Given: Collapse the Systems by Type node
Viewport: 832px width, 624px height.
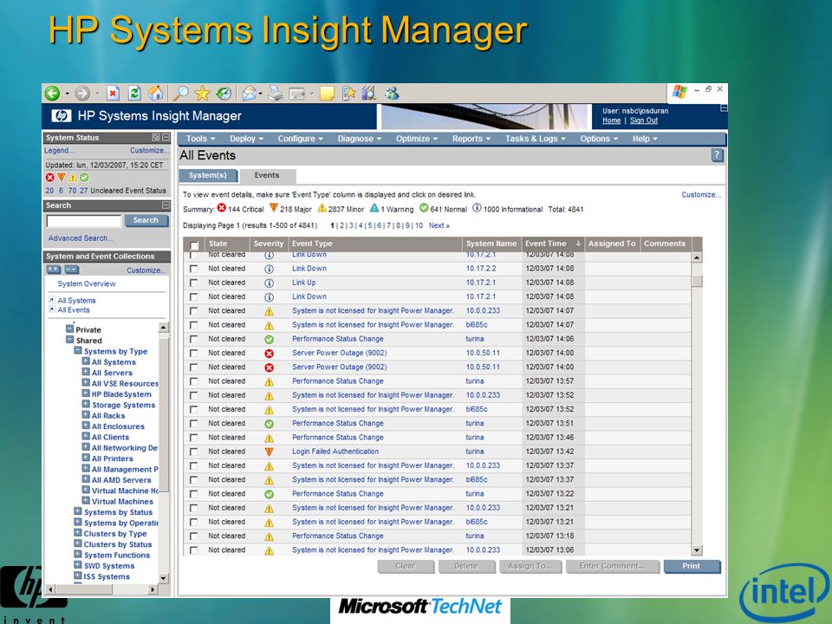Looking at the screenshot, I should click(x=77, y=351).
